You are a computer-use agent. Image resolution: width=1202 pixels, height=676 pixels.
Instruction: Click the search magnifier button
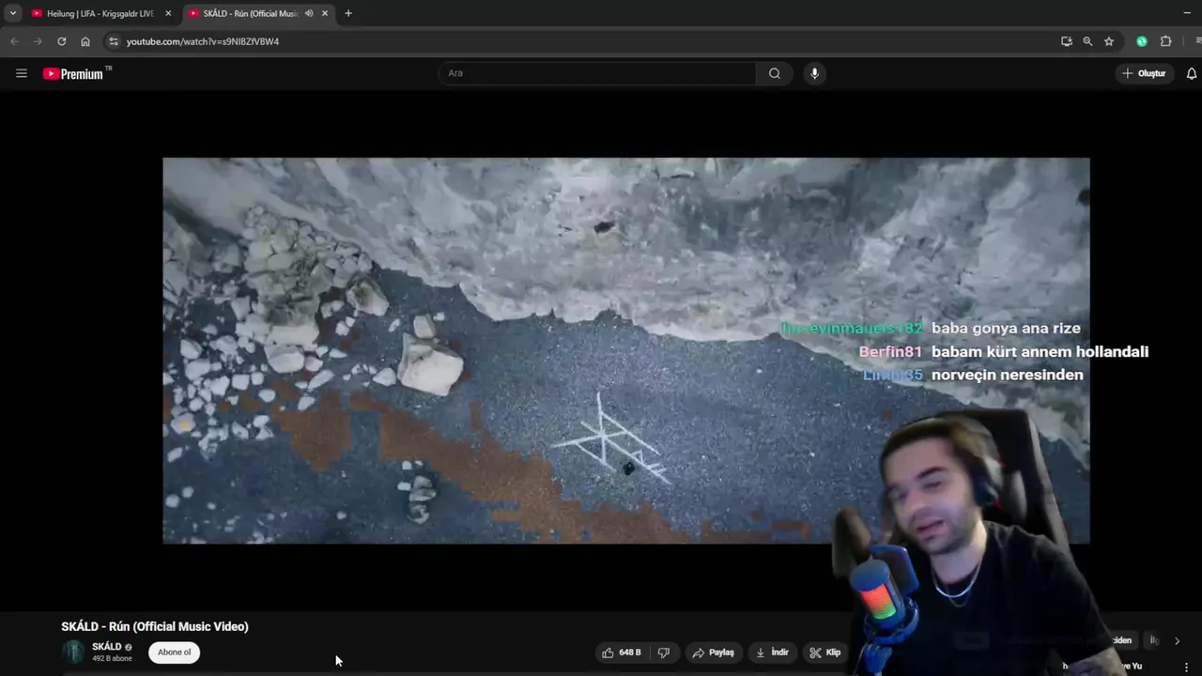[x=775, y=73]
